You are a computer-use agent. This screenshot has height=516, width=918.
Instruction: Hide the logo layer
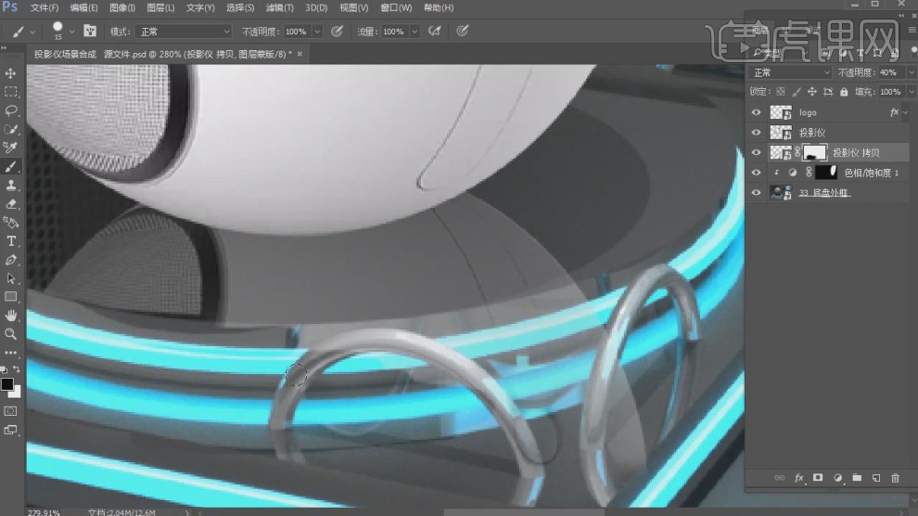pos(756,112)
